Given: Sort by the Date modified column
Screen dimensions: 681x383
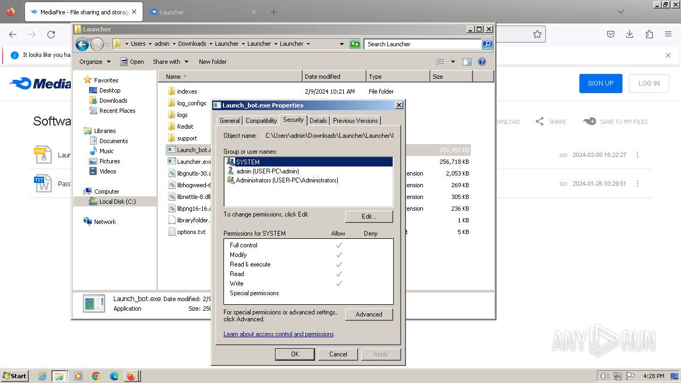Looking at the screenshot, I should coord(334,77).
